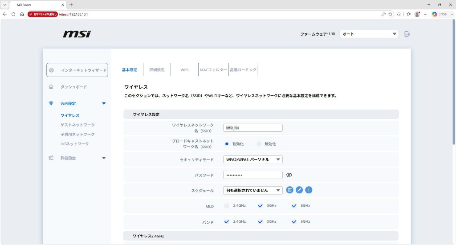Add this page to favorites star icon

(x=390, y=14)
